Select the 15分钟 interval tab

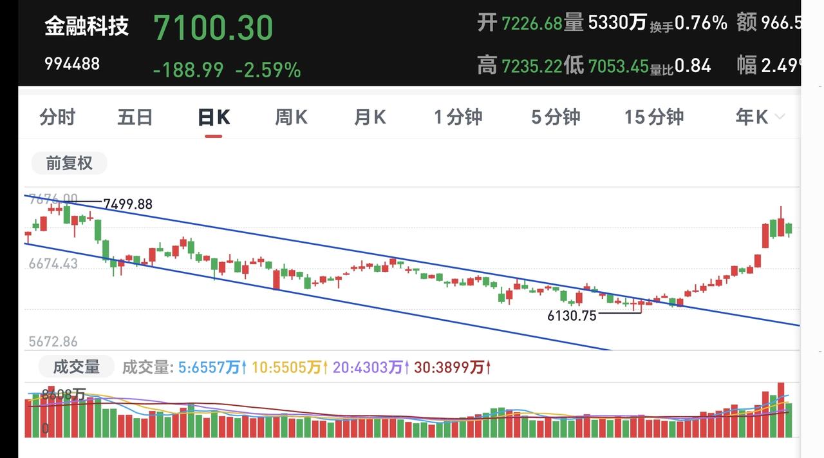tap(653, 117)
